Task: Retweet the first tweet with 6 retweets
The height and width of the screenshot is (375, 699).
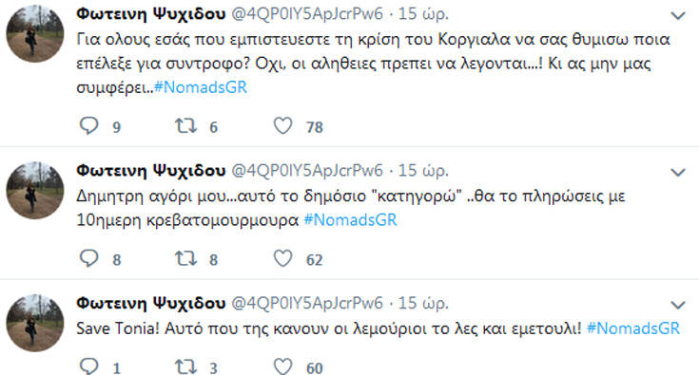Action: tap(185, 126)
